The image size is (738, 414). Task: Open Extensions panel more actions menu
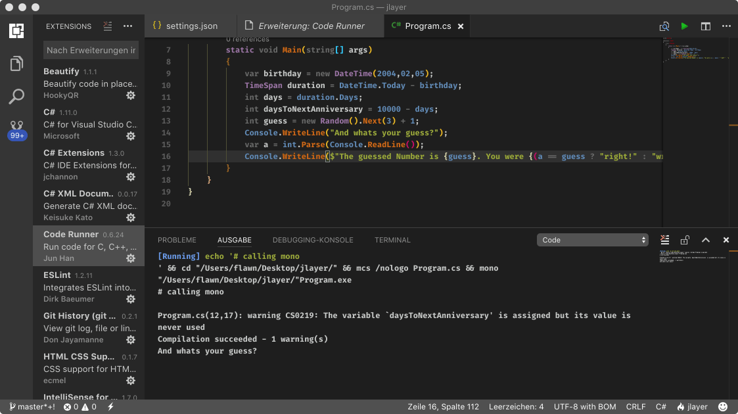(127, 26)
